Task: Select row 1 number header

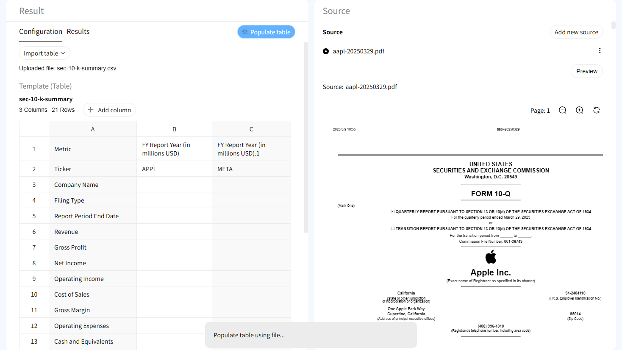Action: coord(34,149)
